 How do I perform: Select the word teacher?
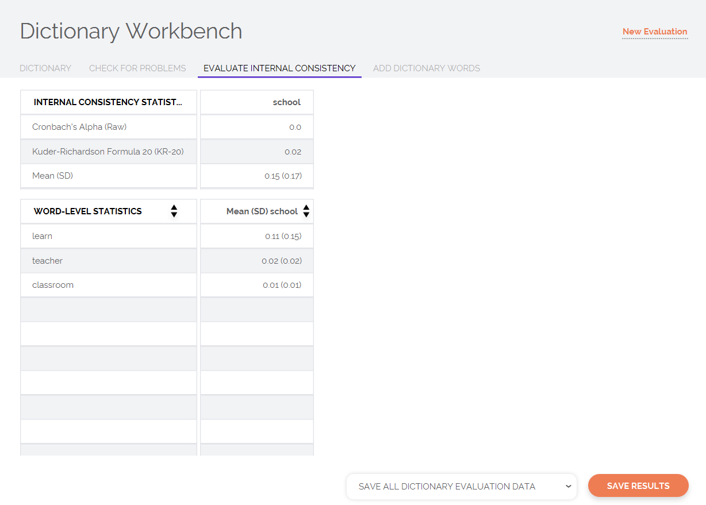coord(48,261)
